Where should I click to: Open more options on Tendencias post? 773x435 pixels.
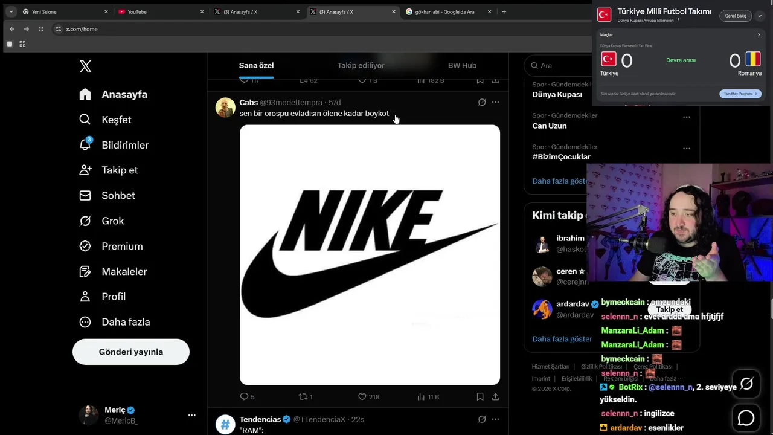click(495, 419)
